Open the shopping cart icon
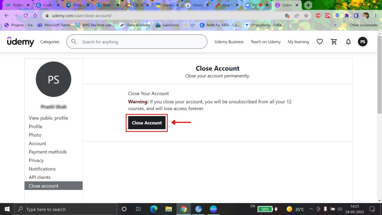382x215 pixels. point(334,42)
